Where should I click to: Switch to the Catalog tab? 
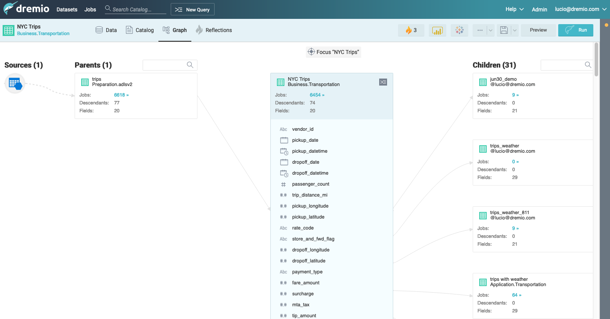point(140,30)
